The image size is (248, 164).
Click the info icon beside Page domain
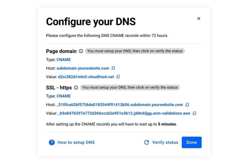[81, 51]
